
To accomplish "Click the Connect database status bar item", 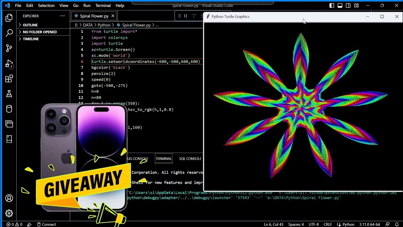I will [x=46, y=224].
